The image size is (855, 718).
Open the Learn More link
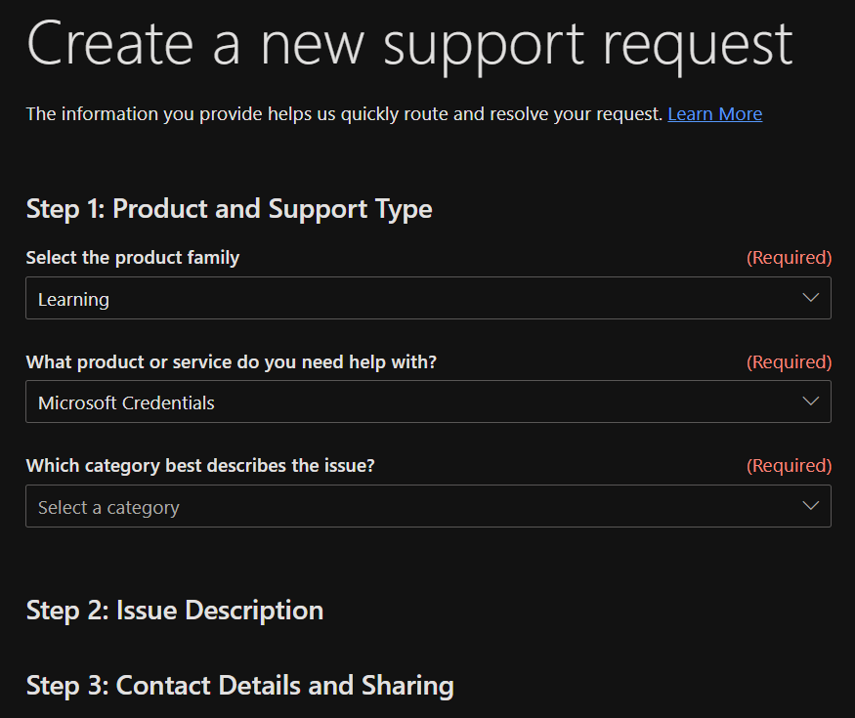pyautogui.click(x=714, y=114)
